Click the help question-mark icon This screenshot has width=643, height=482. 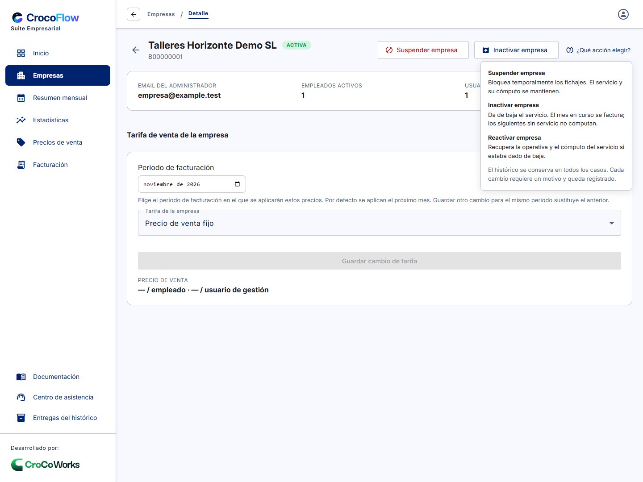tap(570, 50)
